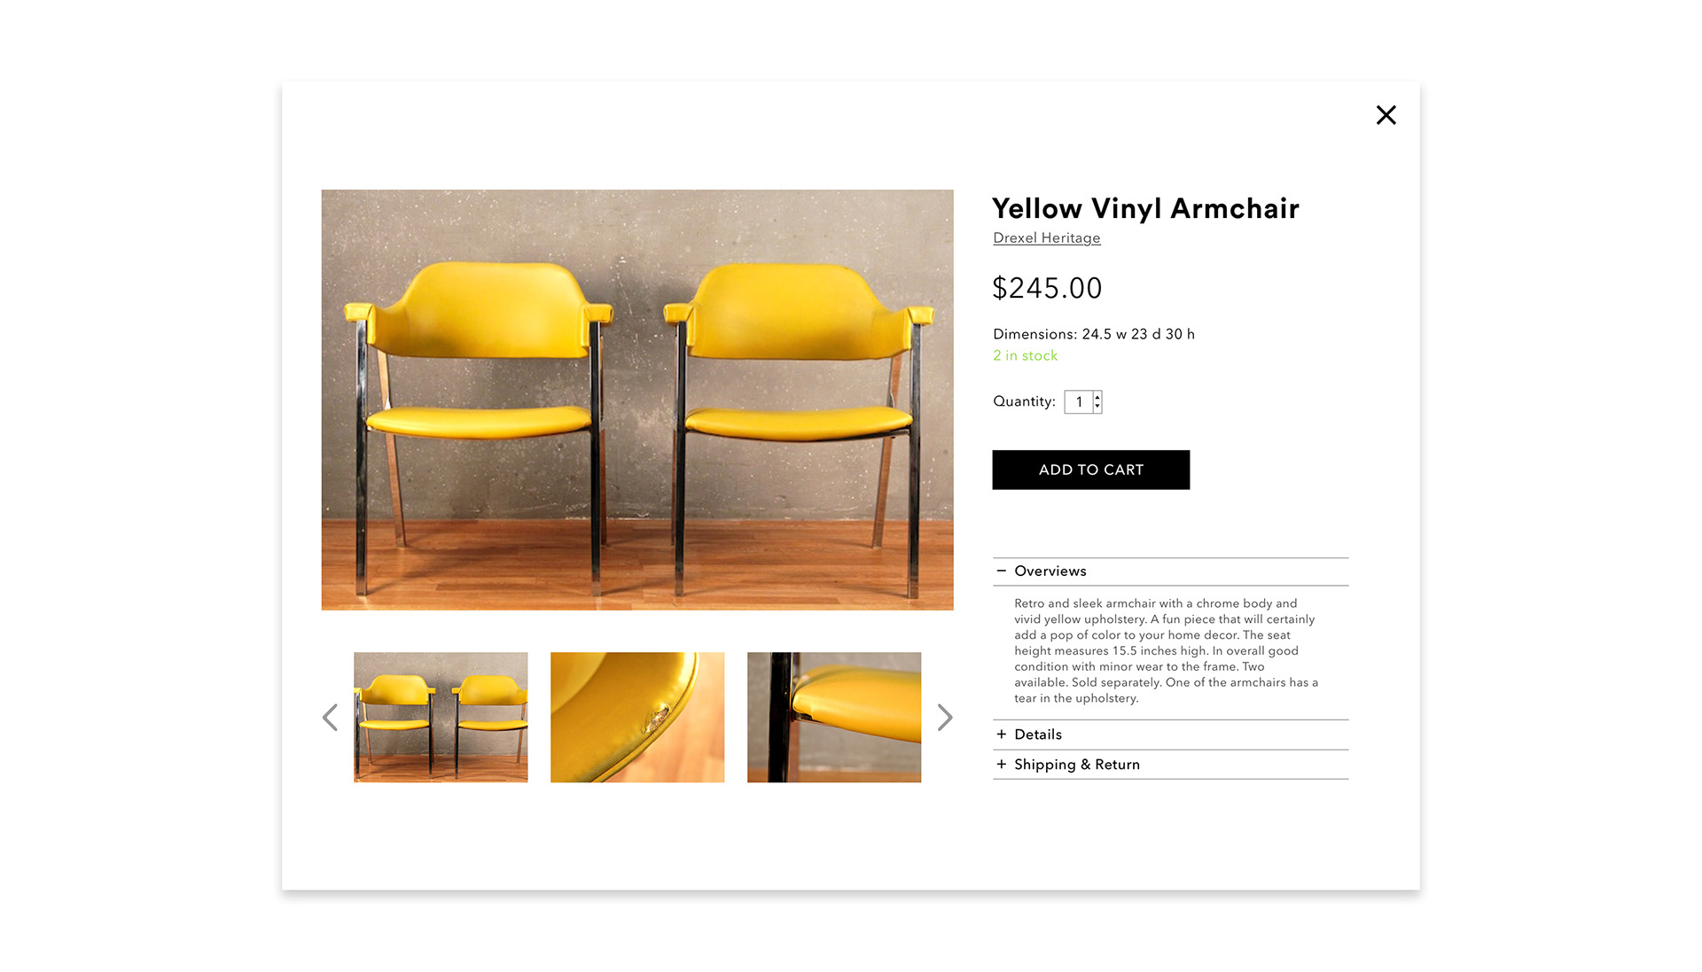The image size is (1702, 972).
Task: Click the Yellow Vinyl Armchair title
Action: coord(1145,208)
